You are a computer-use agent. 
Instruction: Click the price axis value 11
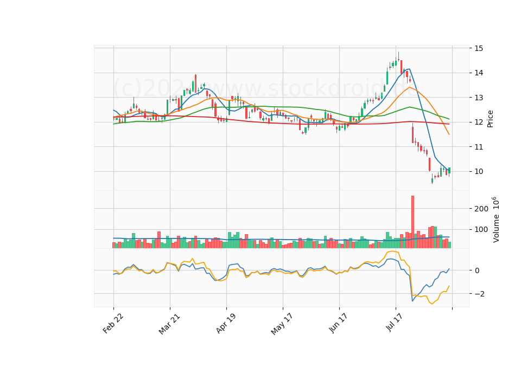(x=479, y=147)
